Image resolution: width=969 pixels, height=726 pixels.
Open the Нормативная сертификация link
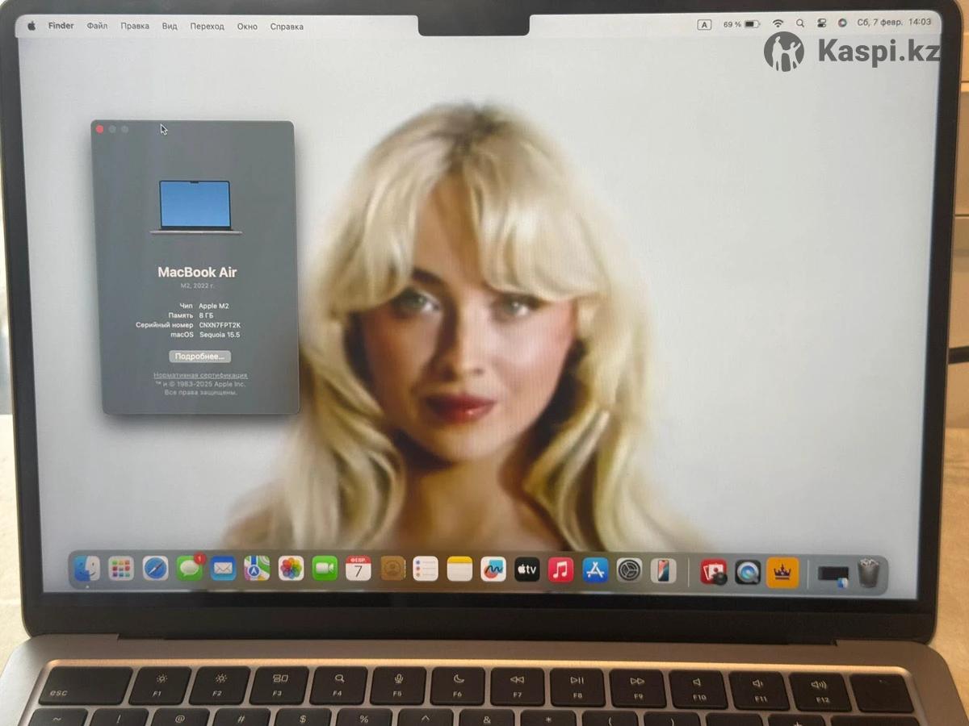click(200, 375)
